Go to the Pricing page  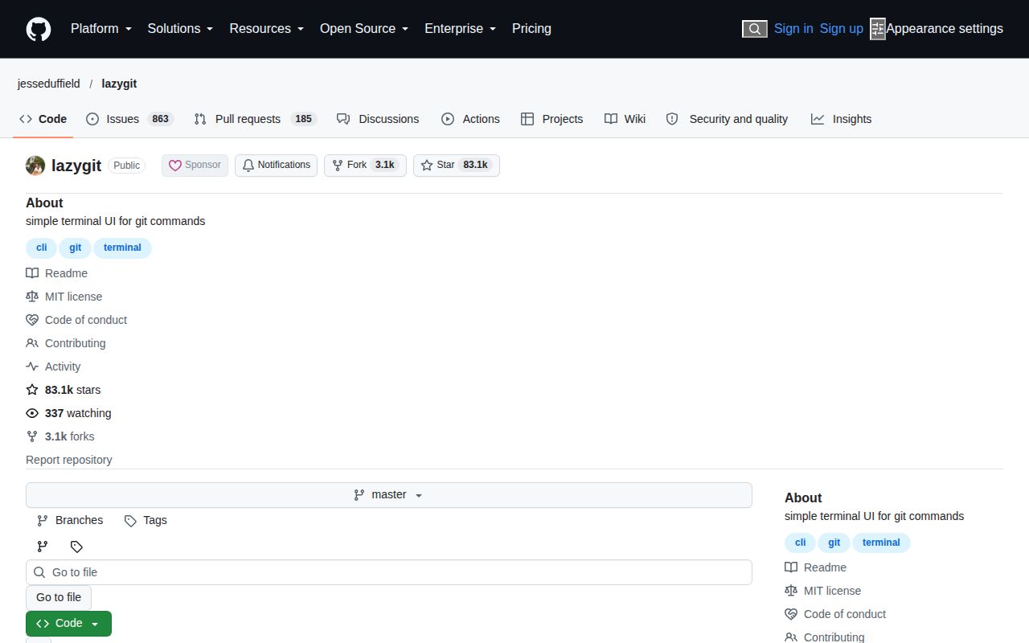click(x=531, y=29)
